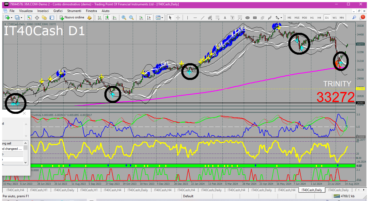Select the horizontal line drawing tool

(195, 18)
